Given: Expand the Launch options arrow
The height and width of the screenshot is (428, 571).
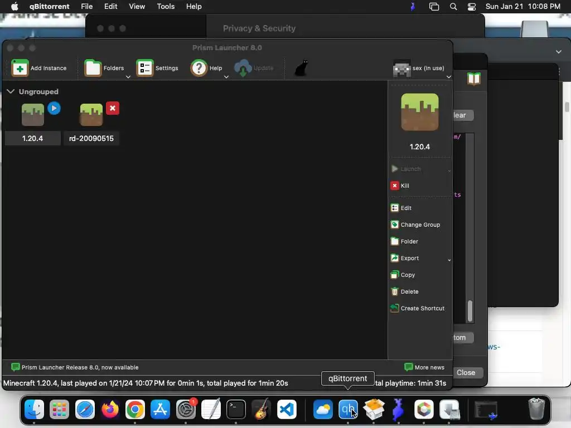Looking at the screenshot, I should click(449, 171).
